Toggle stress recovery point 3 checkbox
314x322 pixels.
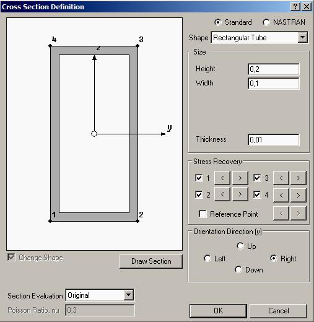(x=257, y=178)
